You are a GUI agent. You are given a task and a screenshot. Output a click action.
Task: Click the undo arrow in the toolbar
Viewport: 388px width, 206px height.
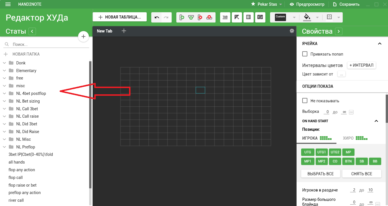click(x=157, y=17)
